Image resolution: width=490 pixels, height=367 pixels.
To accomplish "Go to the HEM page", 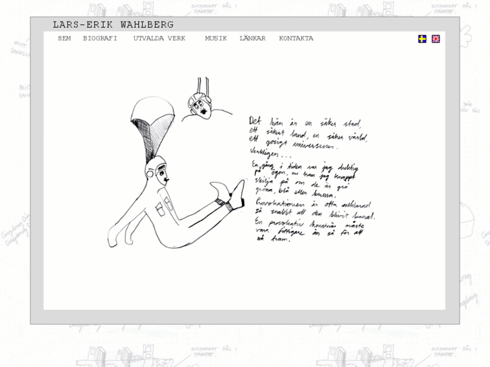I will click(x=65, y=38).
